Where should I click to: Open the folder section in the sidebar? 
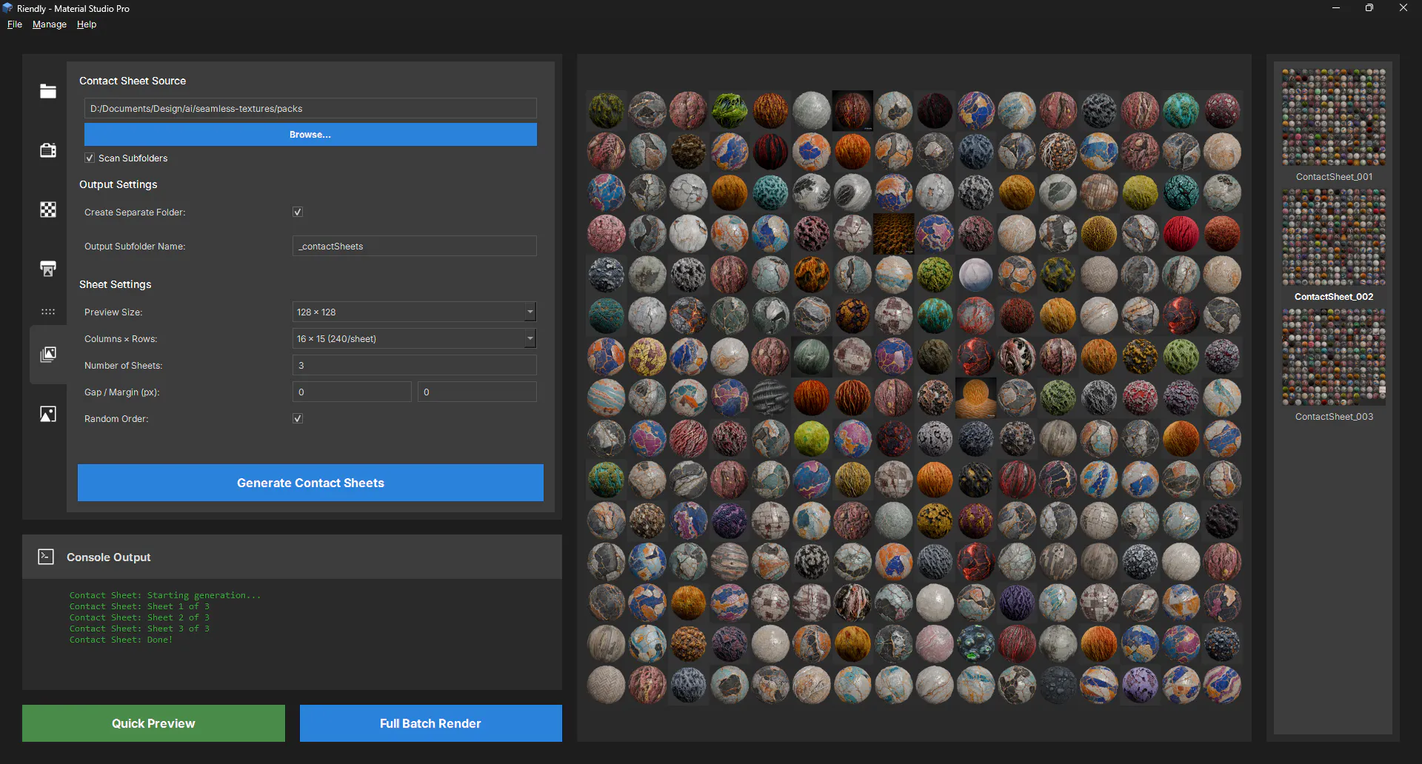(48, 91)
